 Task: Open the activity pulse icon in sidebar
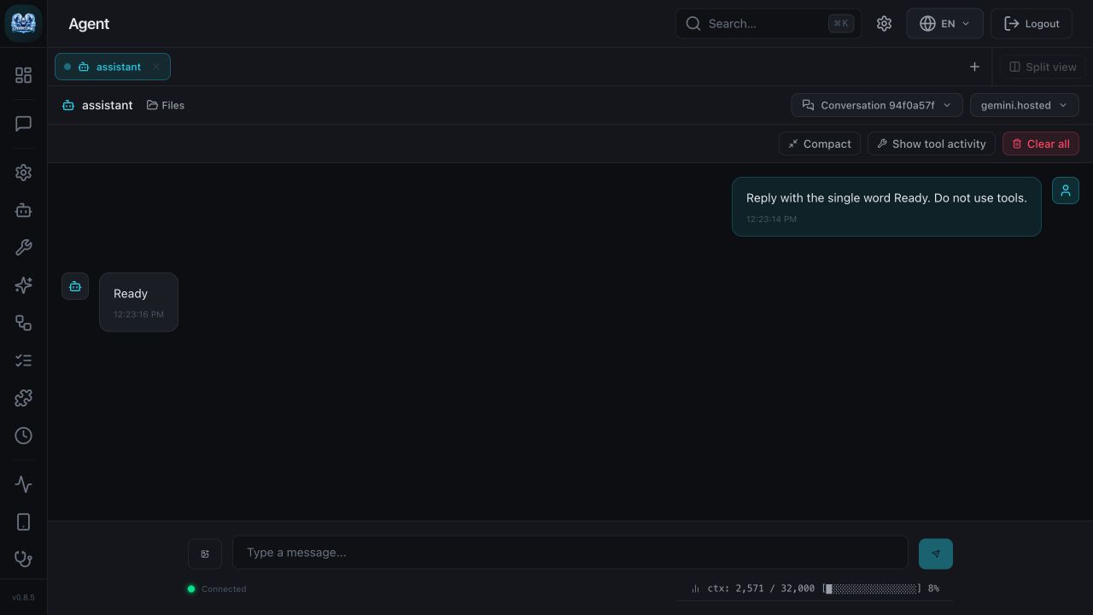[x=23, y=484]
